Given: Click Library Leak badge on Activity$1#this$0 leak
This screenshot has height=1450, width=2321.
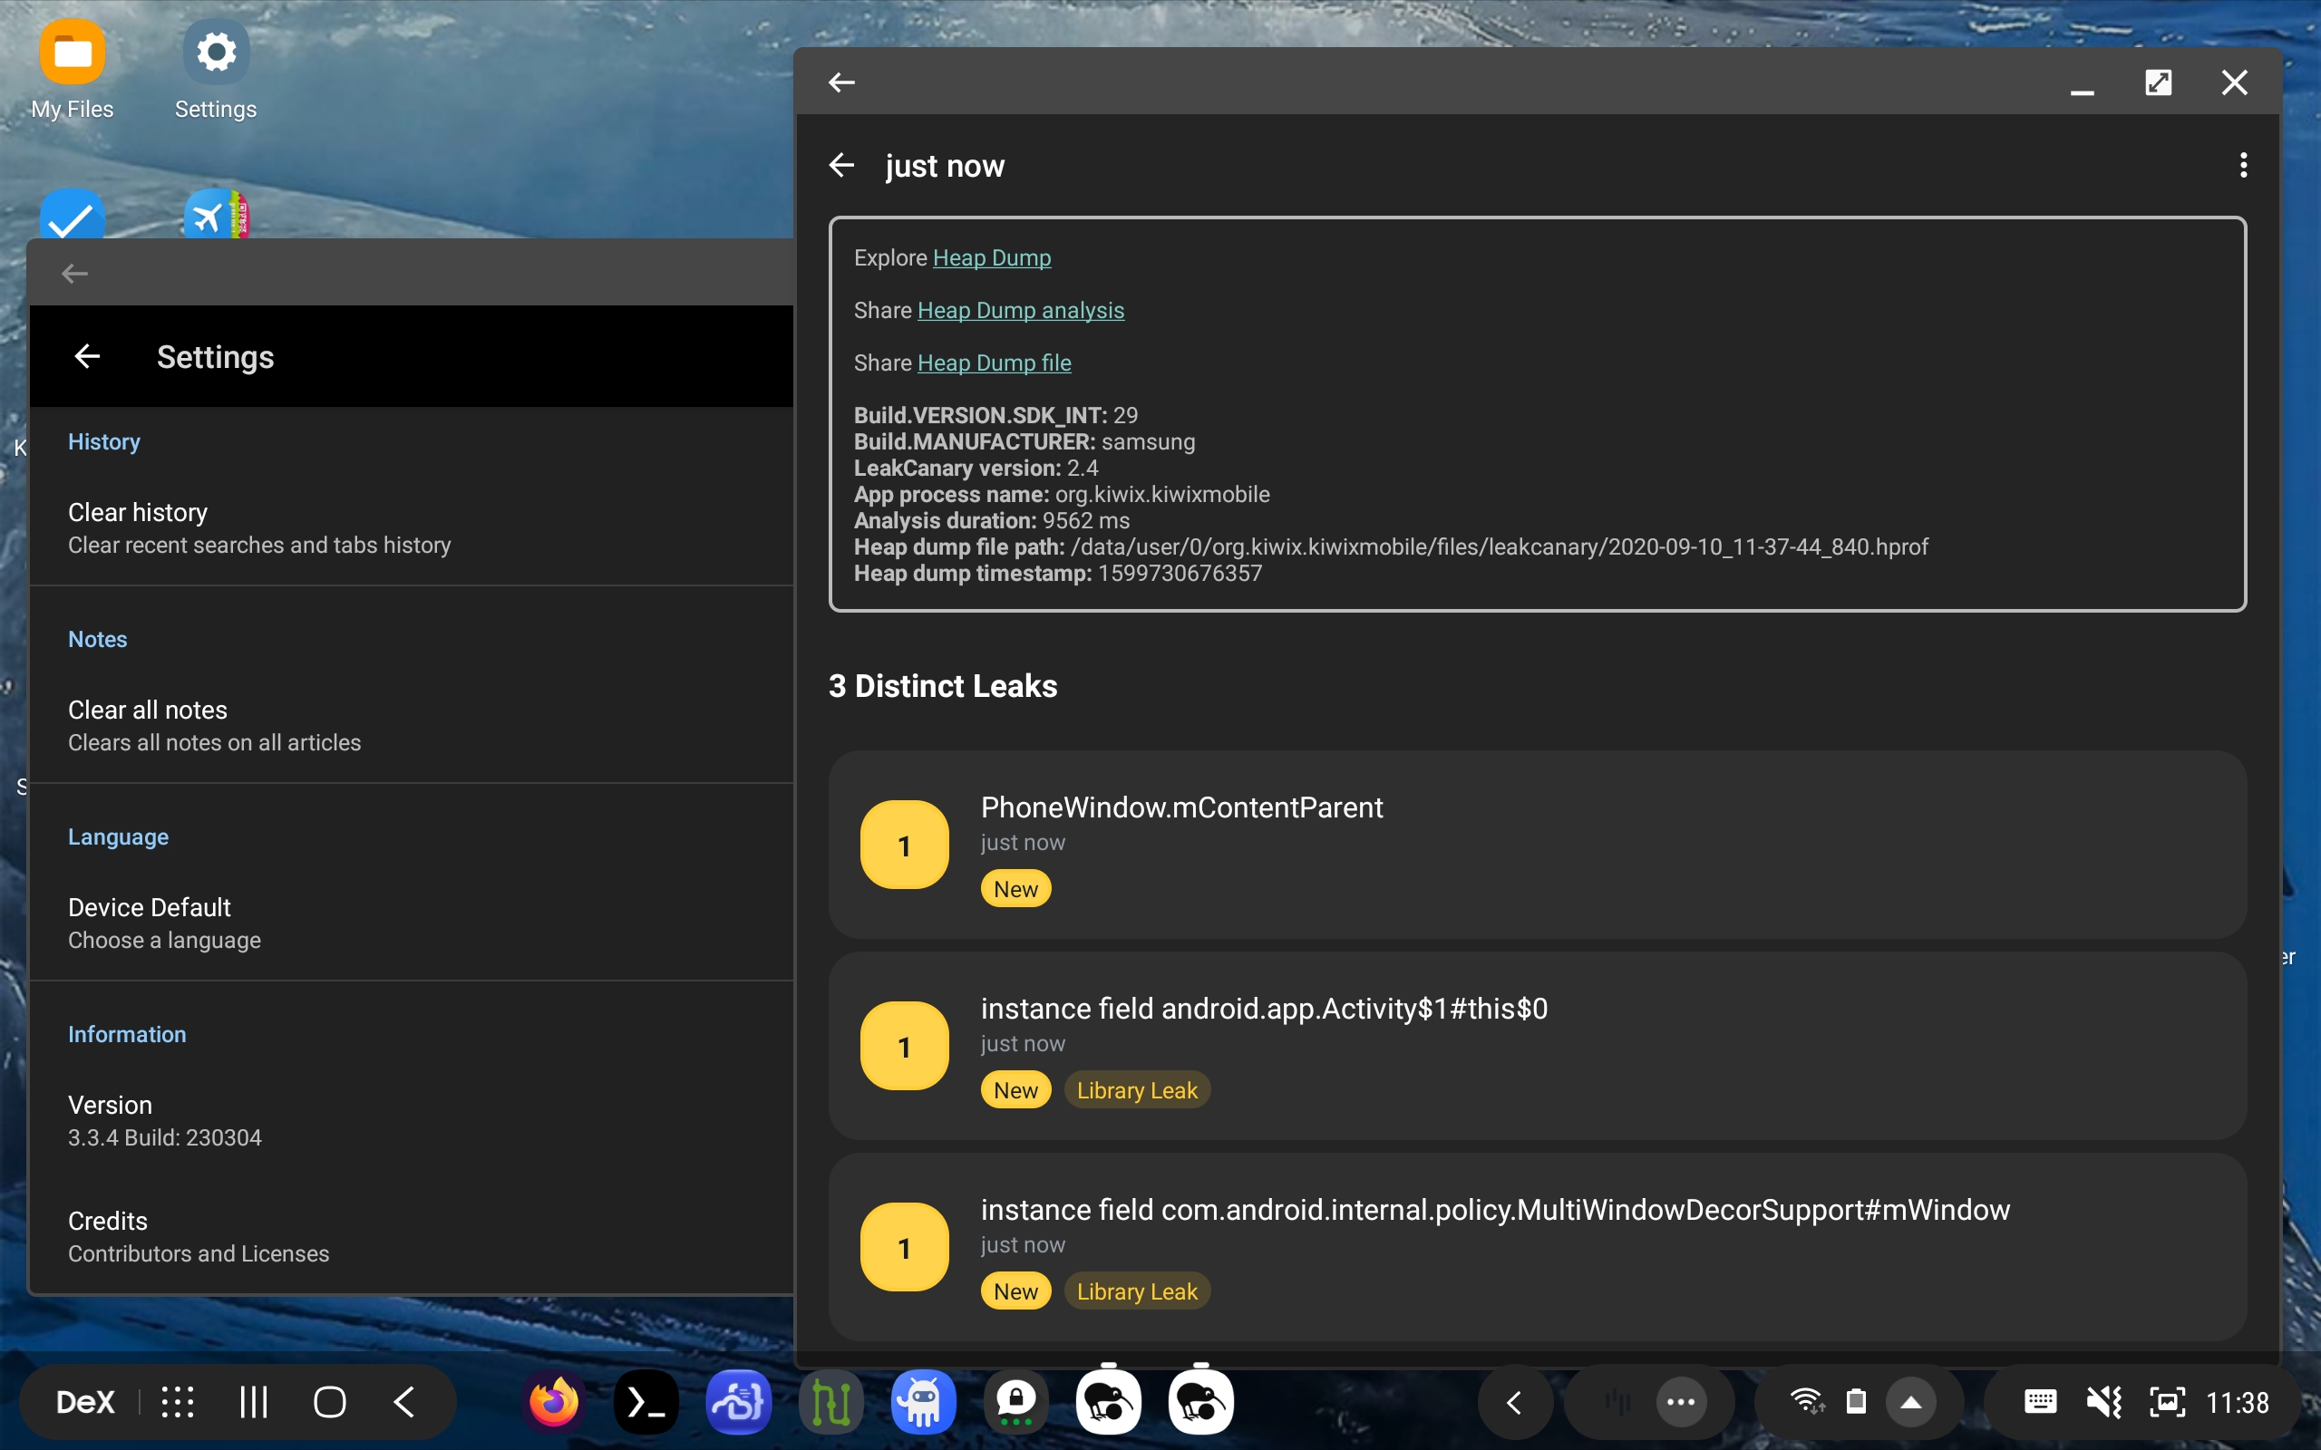Looking at the screenshot, I should coord(1137,1090).
